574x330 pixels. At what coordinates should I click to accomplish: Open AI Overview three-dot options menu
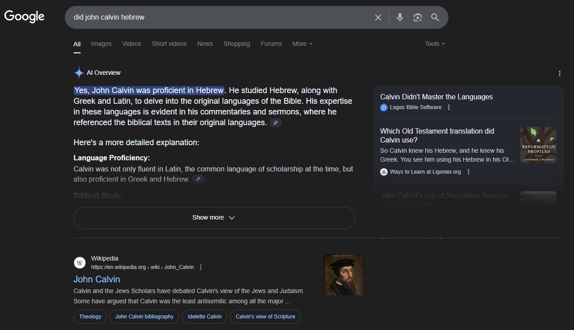[560, 73]
